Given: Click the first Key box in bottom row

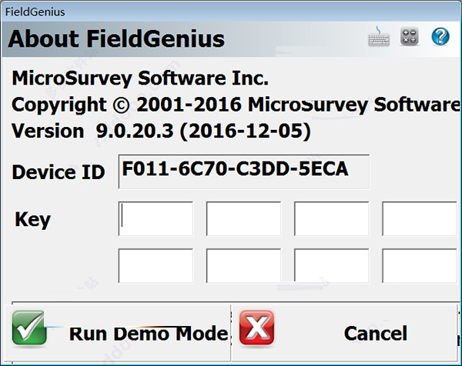Looking at the screenshot, I should [156, 266].
